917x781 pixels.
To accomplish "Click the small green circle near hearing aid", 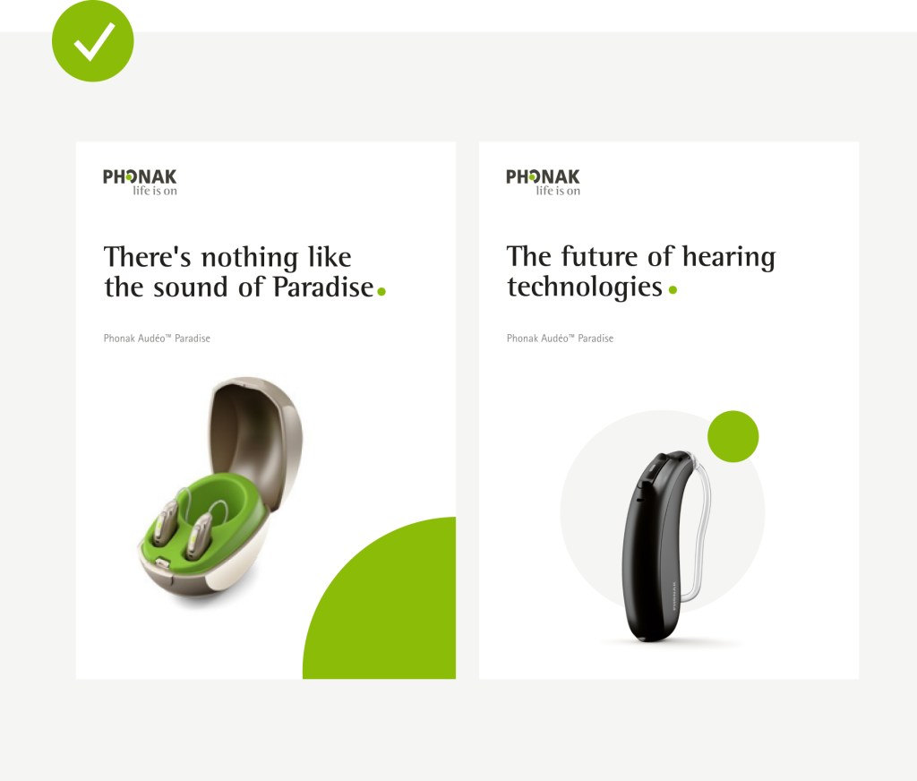I will [733, 436].
